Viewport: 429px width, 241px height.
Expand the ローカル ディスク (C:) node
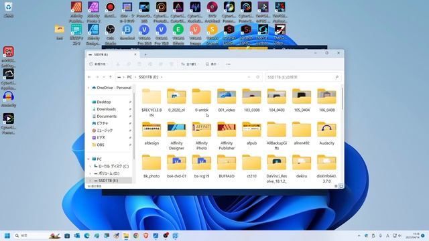[x=90, y=166]
